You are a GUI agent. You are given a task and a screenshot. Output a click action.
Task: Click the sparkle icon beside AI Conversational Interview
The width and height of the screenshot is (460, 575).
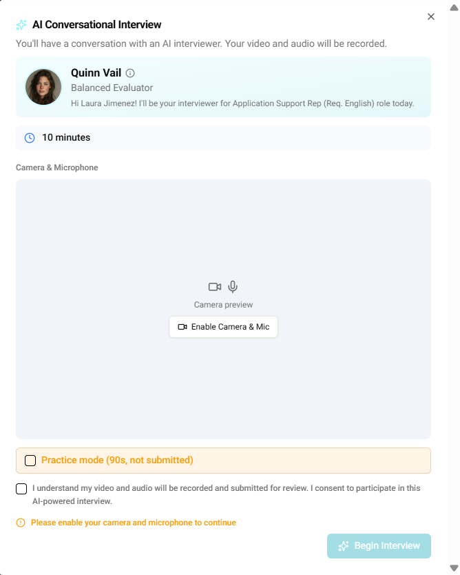(21, 25)
